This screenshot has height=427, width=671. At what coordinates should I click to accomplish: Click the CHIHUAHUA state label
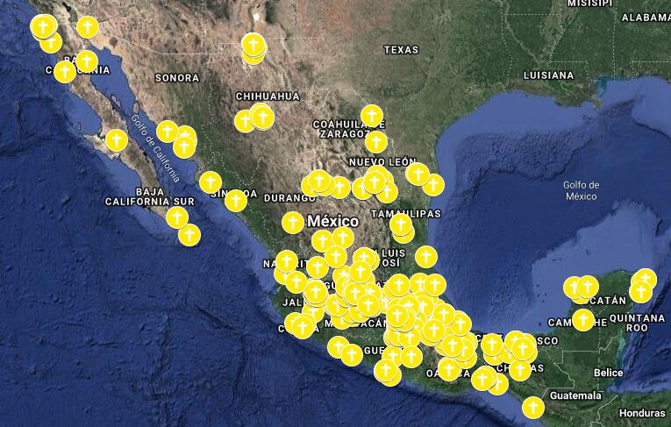[x=268, y=96]
